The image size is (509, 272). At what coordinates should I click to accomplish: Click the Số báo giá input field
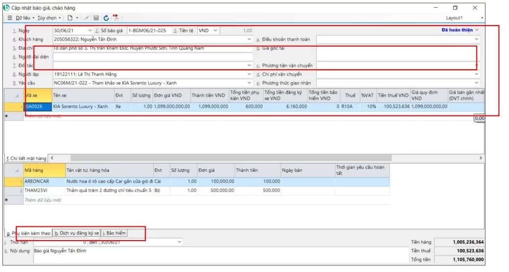148,30
